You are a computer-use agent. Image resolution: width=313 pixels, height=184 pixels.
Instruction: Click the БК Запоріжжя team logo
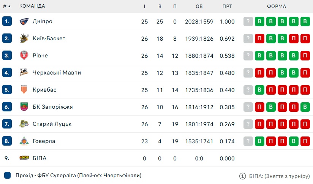(24, 107)
